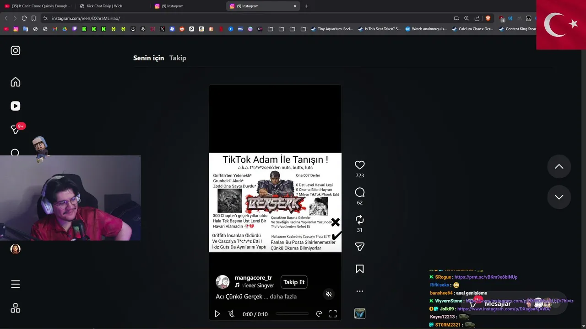The height and width of the screenshot is (329, 586).
Task: Click the reel meme image
Action: (x=275, y=202)
